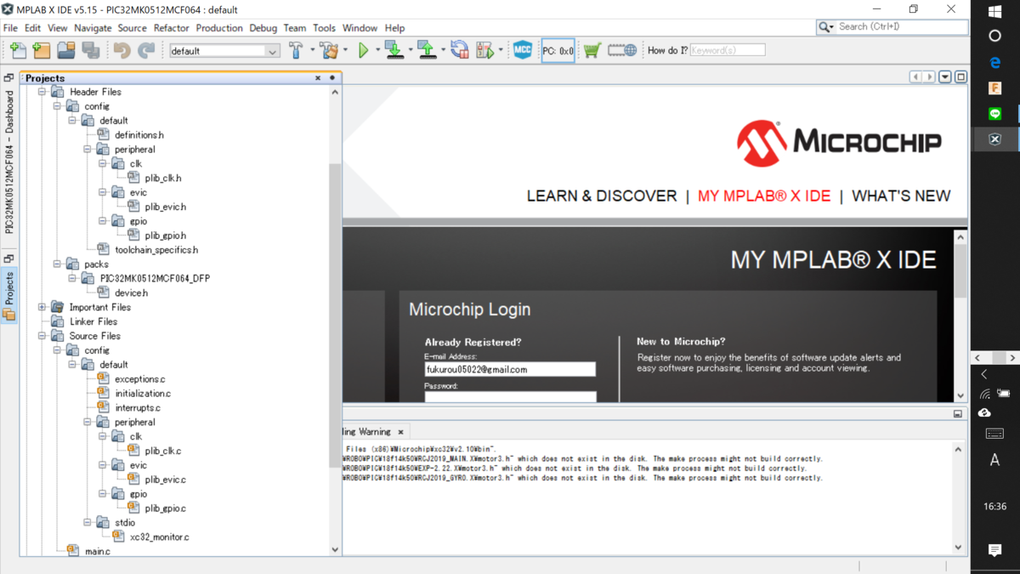Viewport: 1020px width, 574px height.
Task: Open the Refactor menu
Action: pos(171,28)
